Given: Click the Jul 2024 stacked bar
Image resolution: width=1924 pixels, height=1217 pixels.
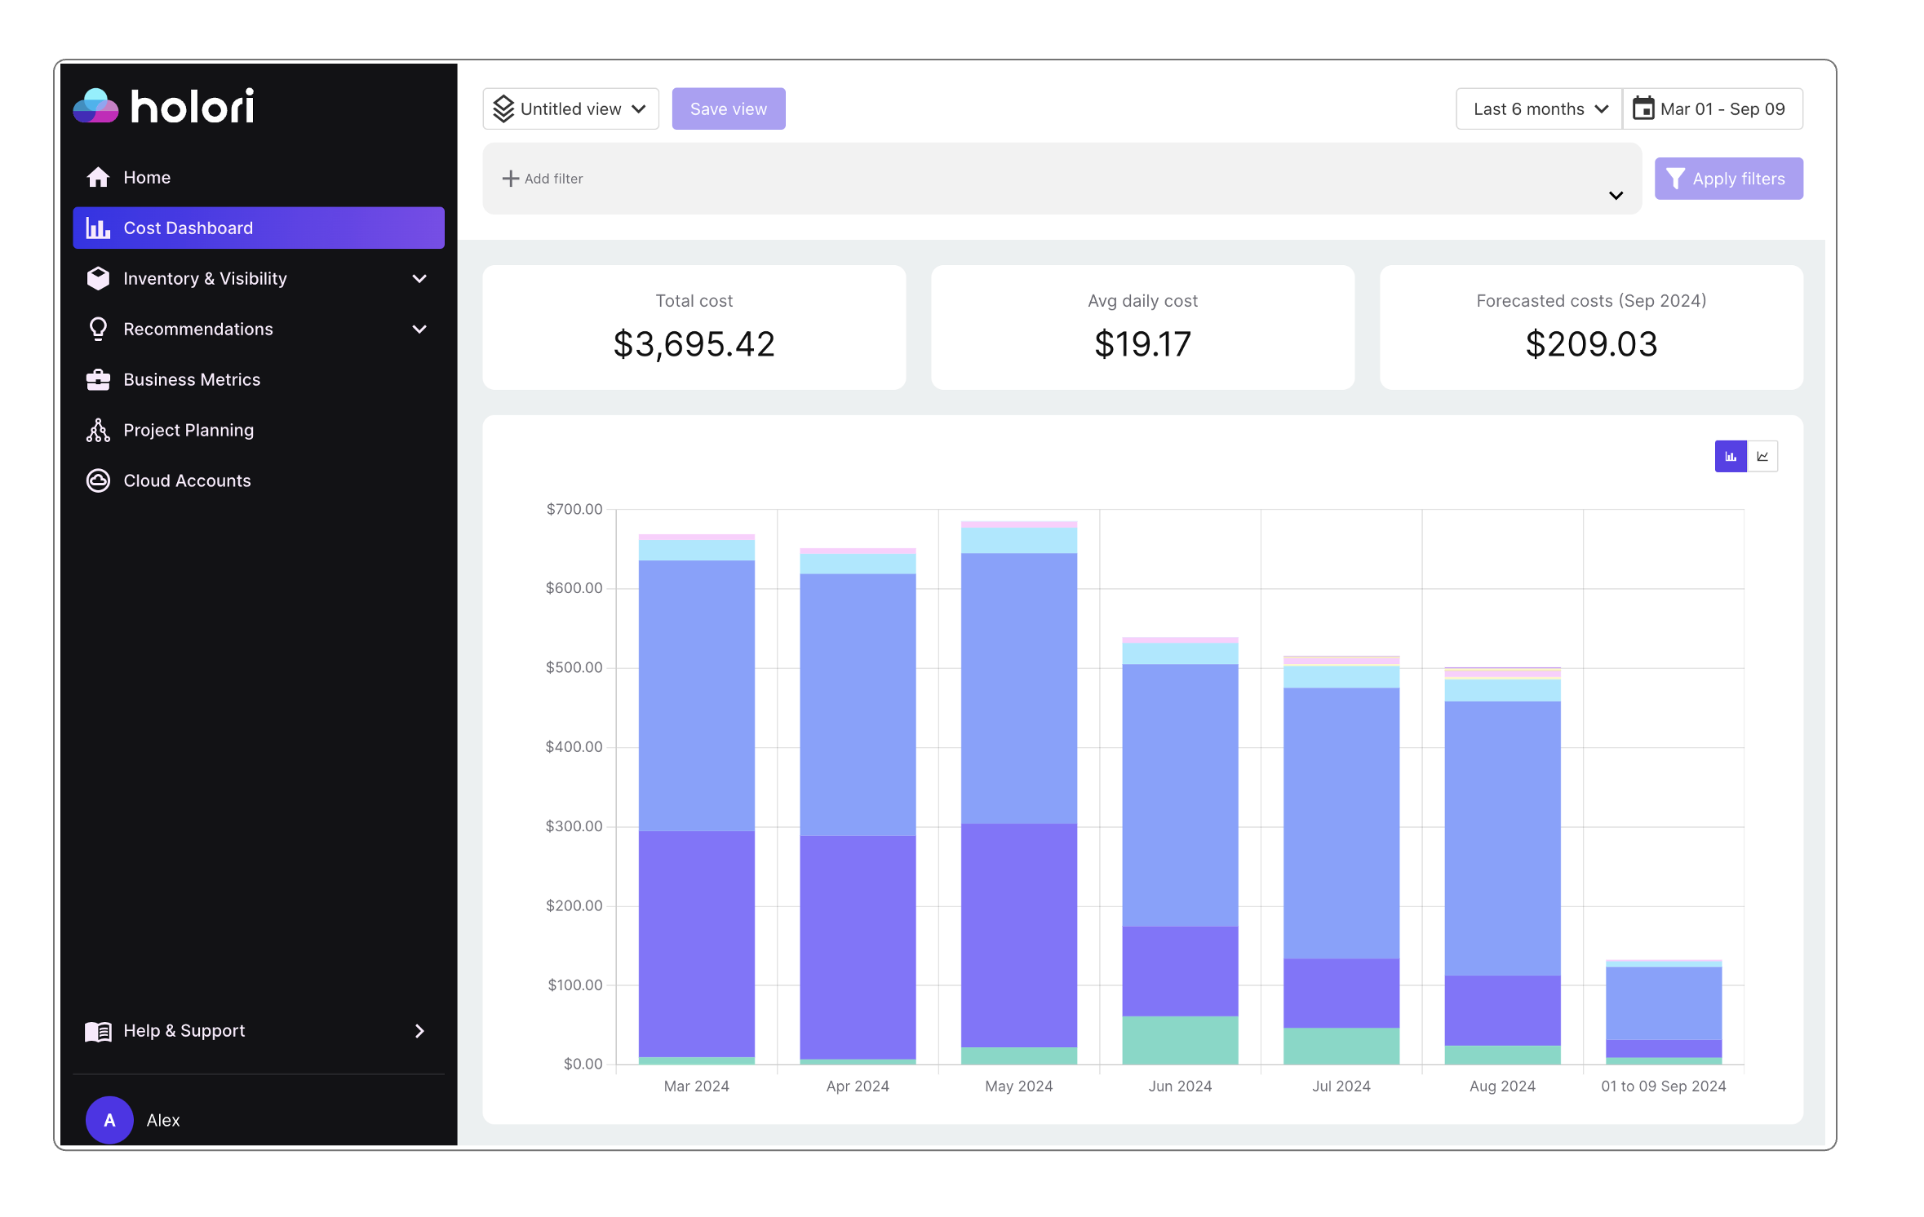Looking at the screenshot, I should [x=1341, y=861].
